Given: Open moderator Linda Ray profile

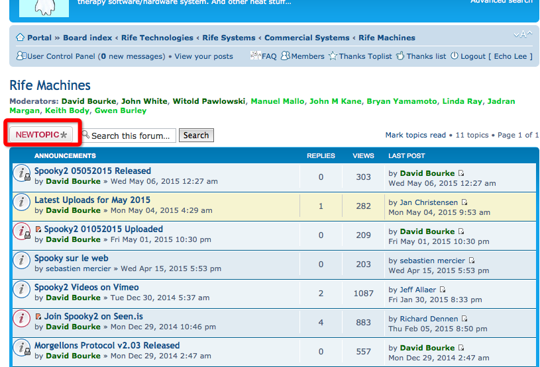Looking at the screenshot, I should coord(462,101).
